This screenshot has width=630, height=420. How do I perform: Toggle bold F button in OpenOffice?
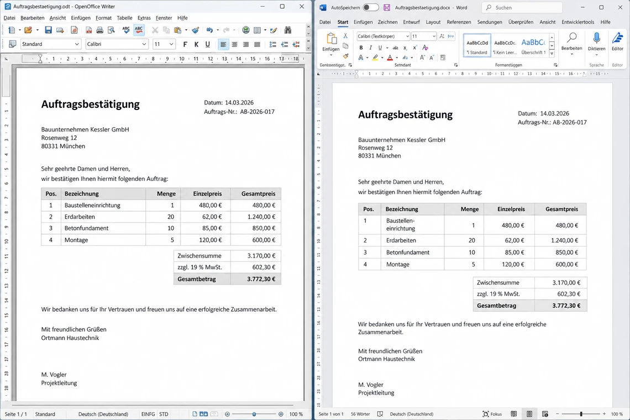(x=185, y=44)
